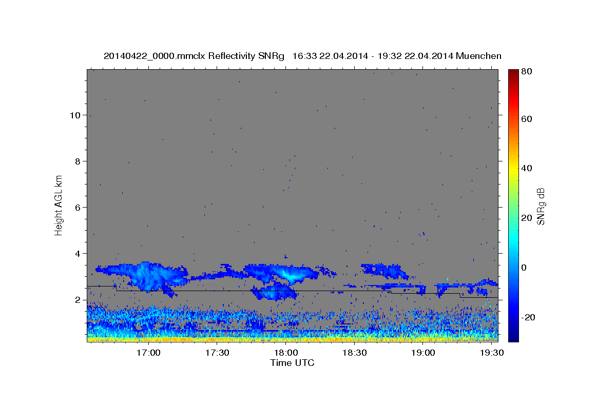Screen dimensions: 616x410
Task: Click the 'Height AGL km' y-axis label
Action: click(x=59, y=205)
